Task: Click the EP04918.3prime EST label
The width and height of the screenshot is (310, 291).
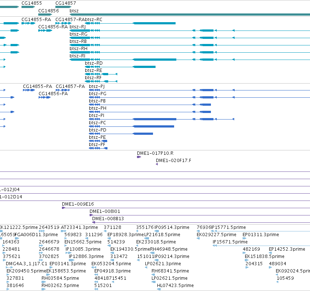Action: (x=113, y=271)
